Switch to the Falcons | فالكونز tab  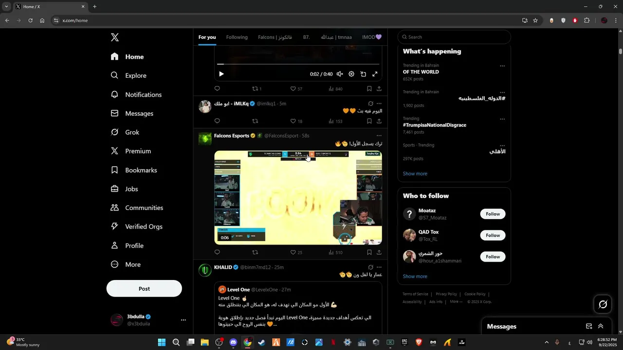point(275,37)
